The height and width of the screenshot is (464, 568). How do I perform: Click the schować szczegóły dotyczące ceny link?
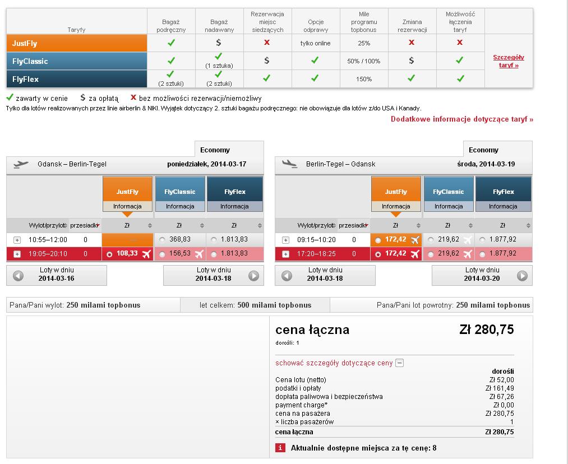click(334, 363)
